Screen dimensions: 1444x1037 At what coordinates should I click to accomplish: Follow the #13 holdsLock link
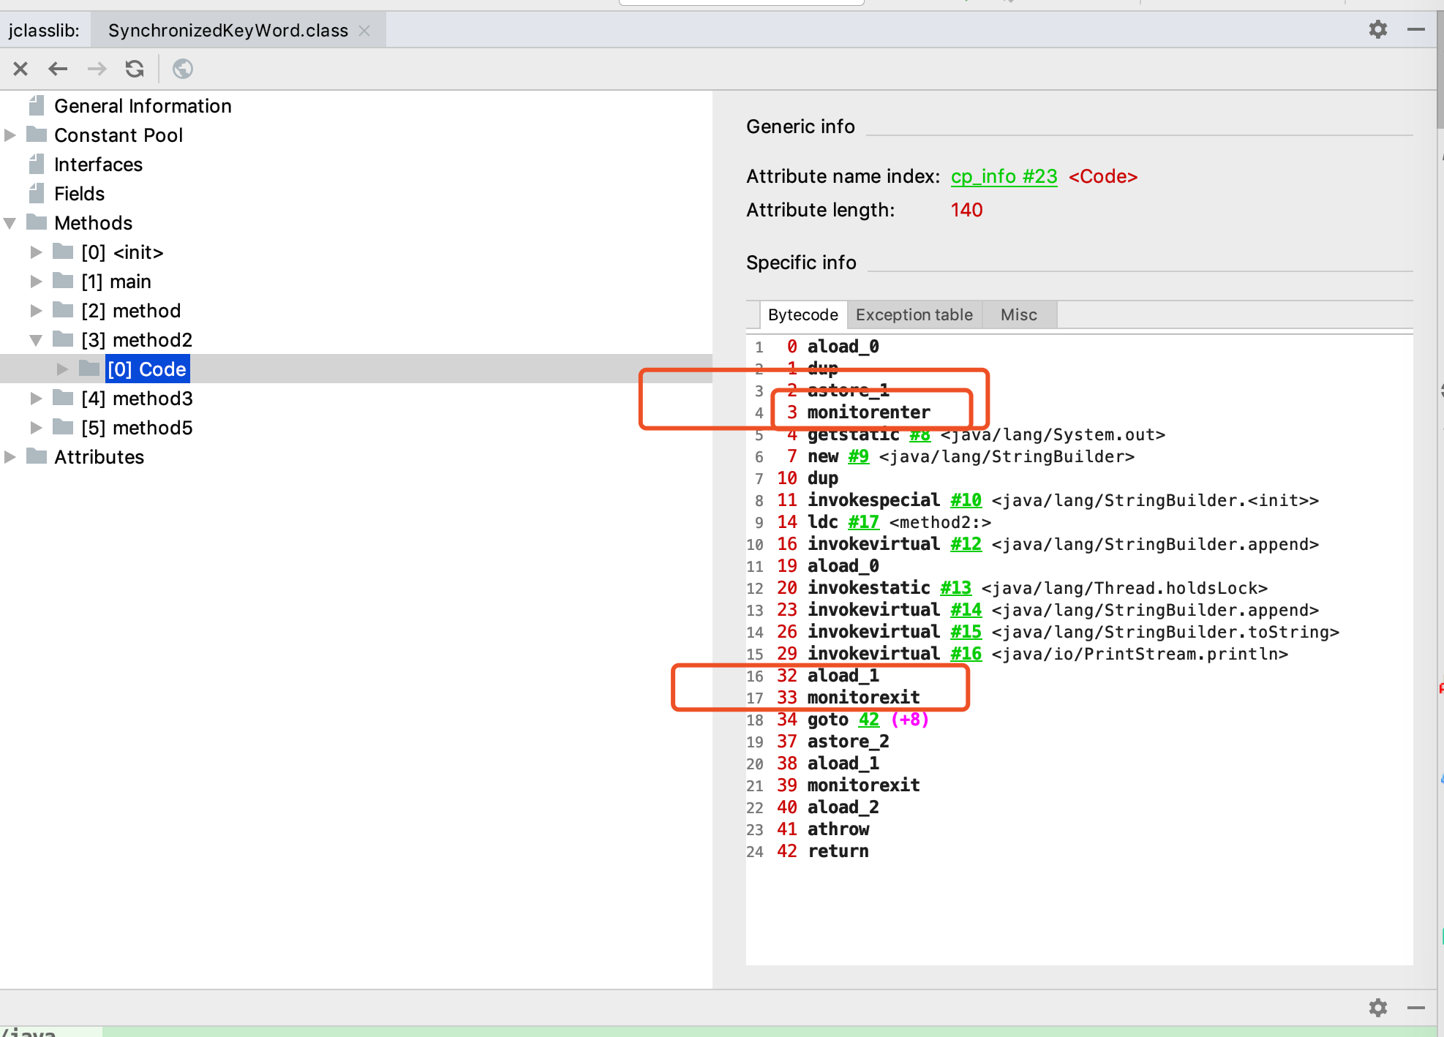pos(955,588)
